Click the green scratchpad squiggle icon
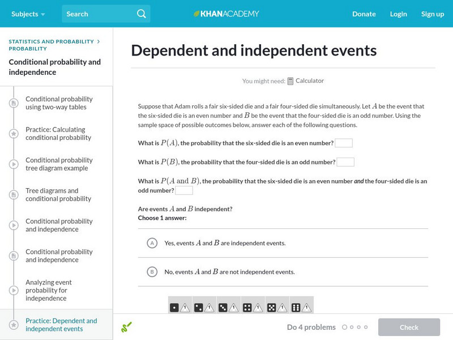453x340 pixels. tap(126, 327)
